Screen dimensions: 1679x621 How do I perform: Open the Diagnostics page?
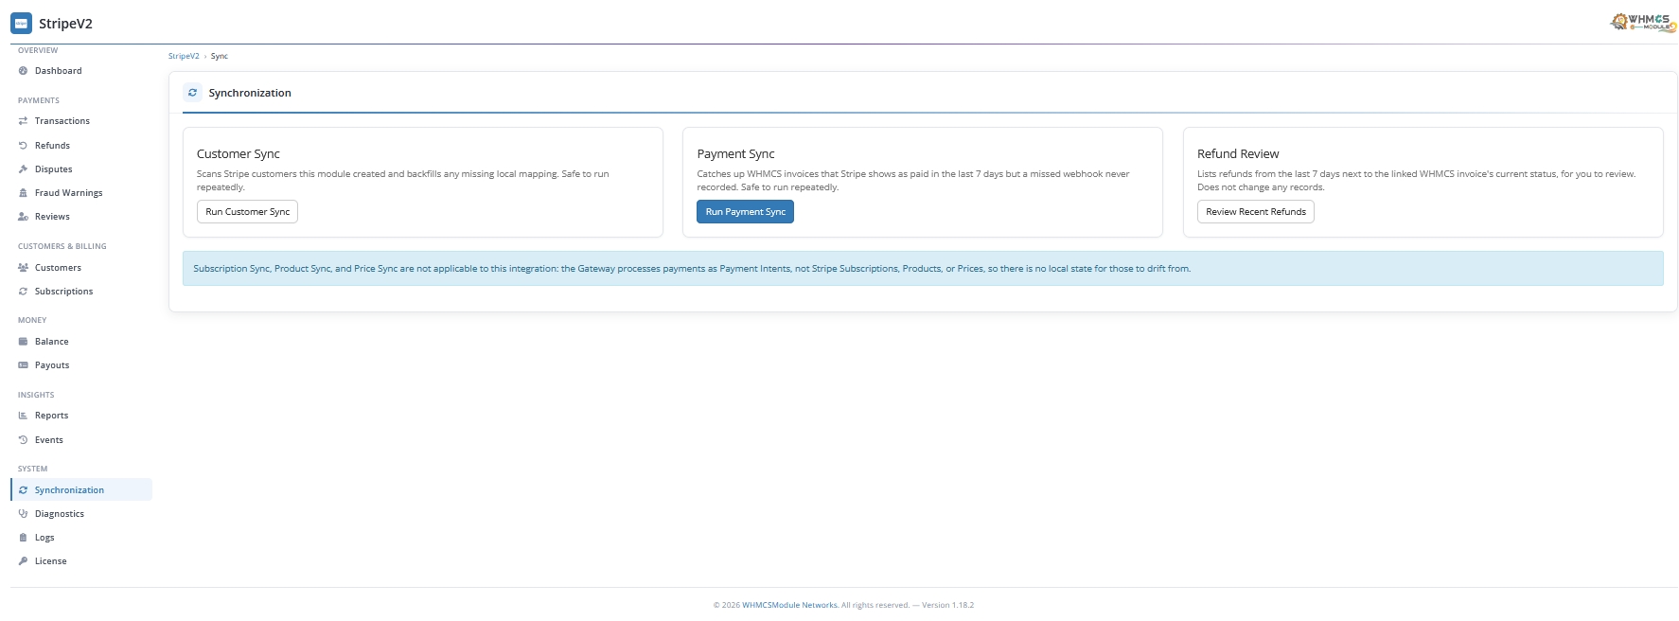(81, 514)
